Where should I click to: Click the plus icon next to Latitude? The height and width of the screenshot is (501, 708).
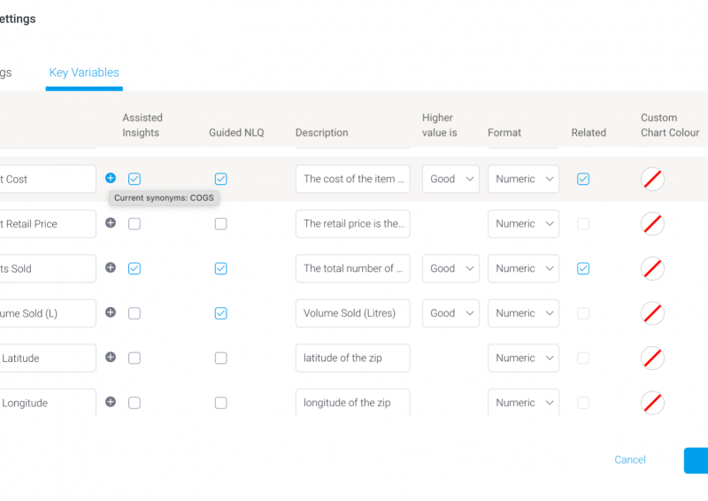tap(111, 357)
